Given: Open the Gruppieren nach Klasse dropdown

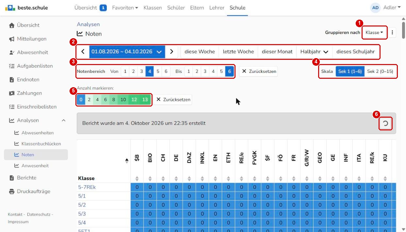Looking at the screenshot, I should [374, 32].
